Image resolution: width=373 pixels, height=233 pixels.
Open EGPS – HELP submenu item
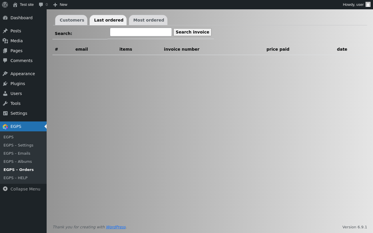click(x=15, y=178)
